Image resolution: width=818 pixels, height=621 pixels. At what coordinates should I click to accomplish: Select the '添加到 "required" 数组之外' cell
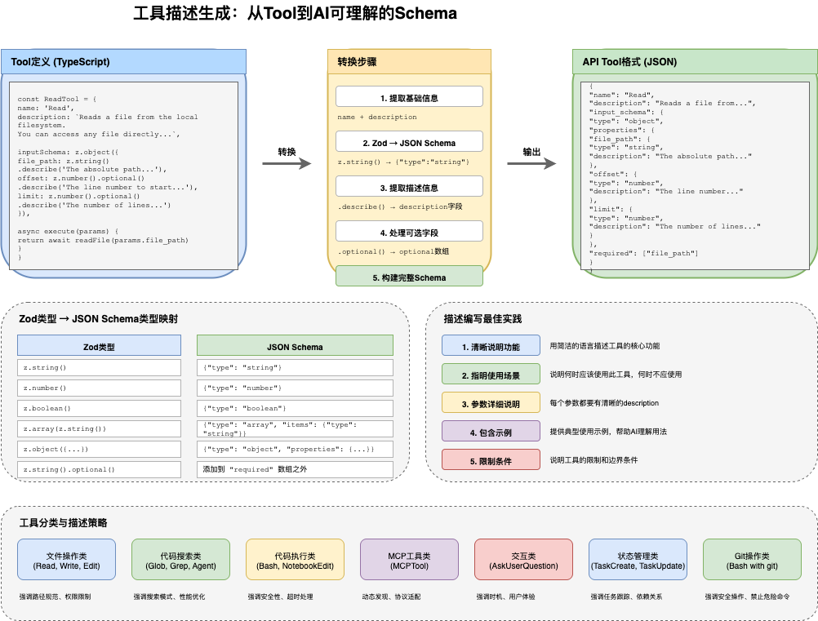295,469
